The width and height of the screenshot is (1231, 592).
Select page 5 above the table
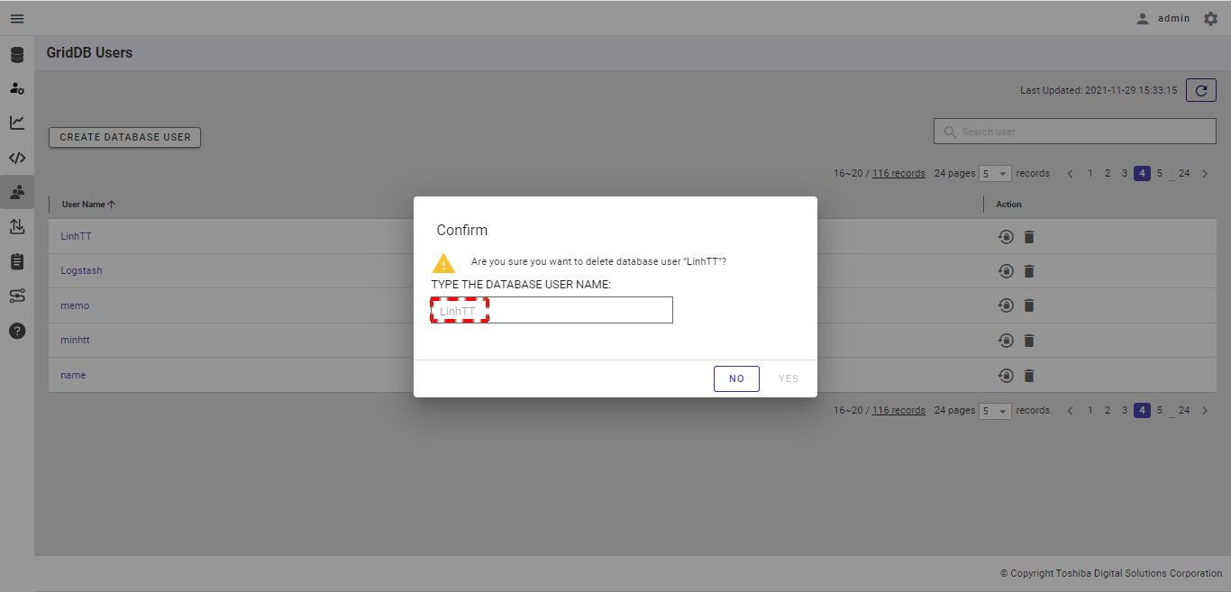pos(1160,174)
